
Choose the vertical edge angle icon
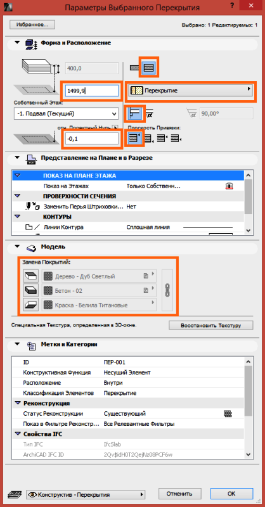tap(135, 113)
